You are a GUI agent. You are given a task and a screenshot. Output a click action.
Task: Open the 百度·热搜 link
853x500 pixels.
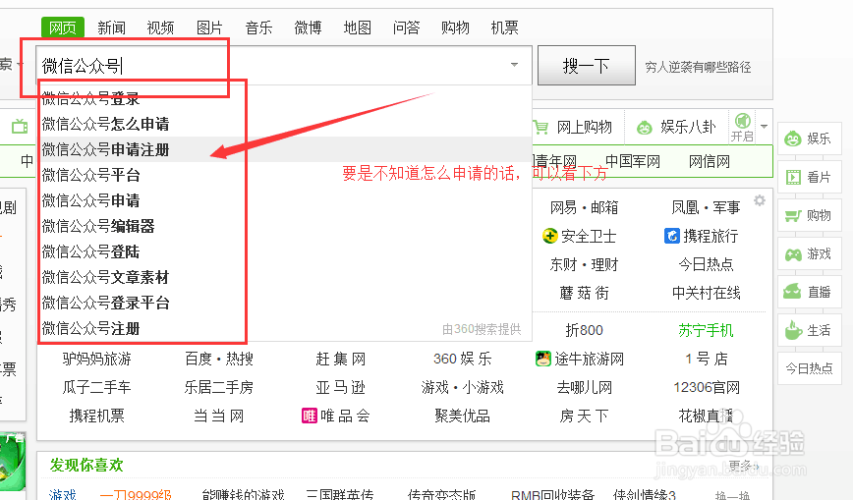pos(219,359)
